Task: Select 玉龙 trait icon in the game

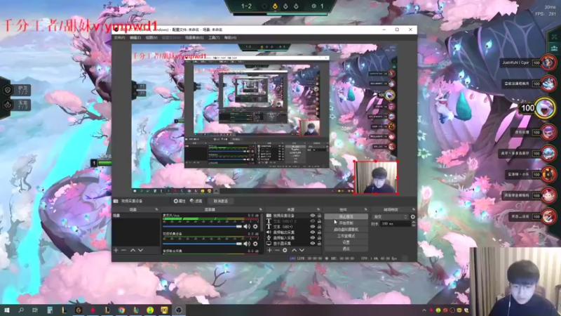Action: (8, 105)
